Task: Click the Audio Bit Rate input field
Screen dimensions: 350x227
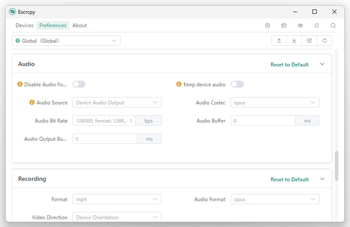Action: pyautogui.click(x=104, y=120)
